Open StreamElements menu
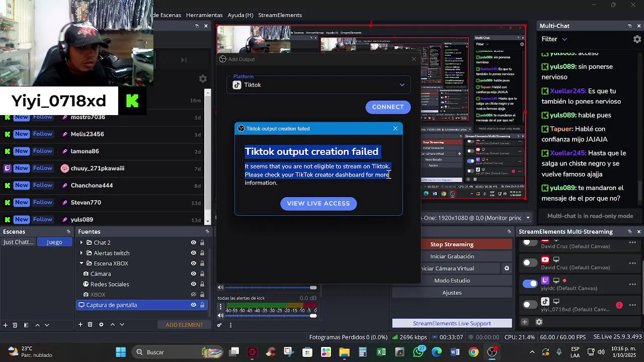Screen dimensions: 644x362 click(280, 15)
